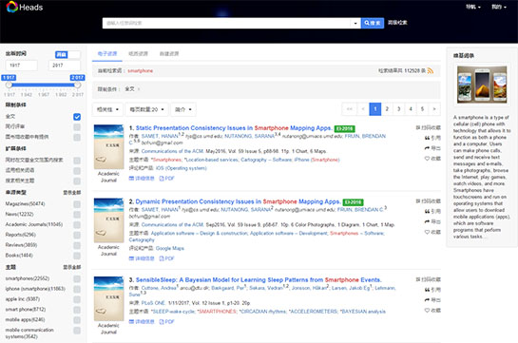Open detailed info icon under Static Presentation result

(131, 179)
